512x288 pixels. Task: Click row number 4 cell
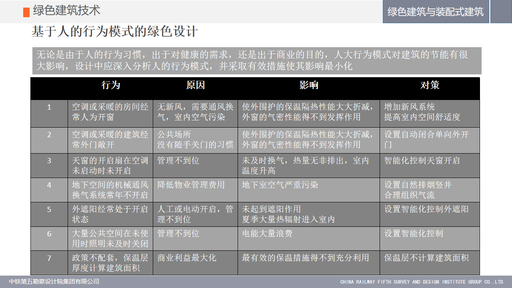pyautogui.click(x=49, y=190)
